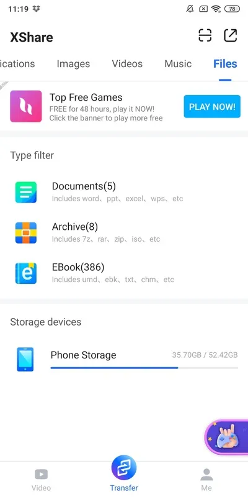The width and height of the screenshot is (248, 497).
Task: Tap the Wi-Fi status bar icon
Action: click(216, 9)
